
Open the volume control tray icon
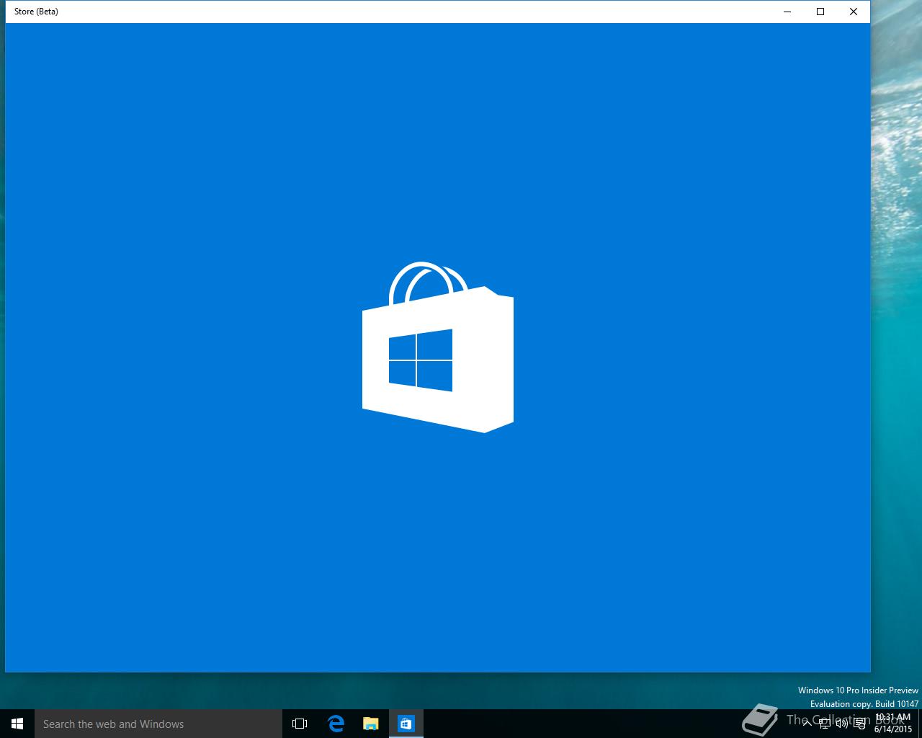[841, 723]
